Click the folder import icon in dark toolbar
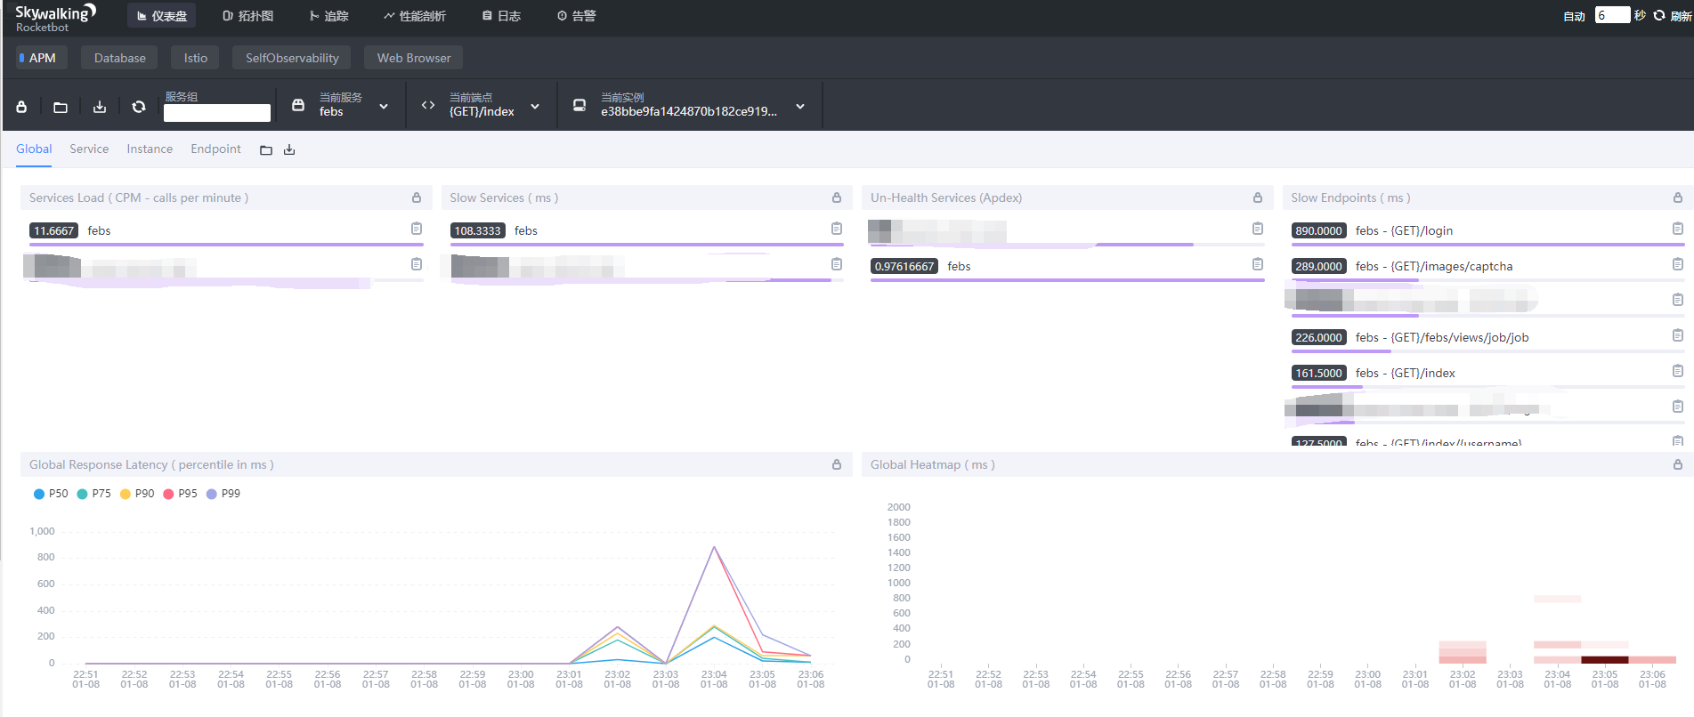This screenshot has width=1694, height=717. click(61, 107)
